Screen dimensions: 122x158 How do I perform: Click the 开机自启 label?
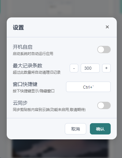pyautogui.click(x=23, y=47)
